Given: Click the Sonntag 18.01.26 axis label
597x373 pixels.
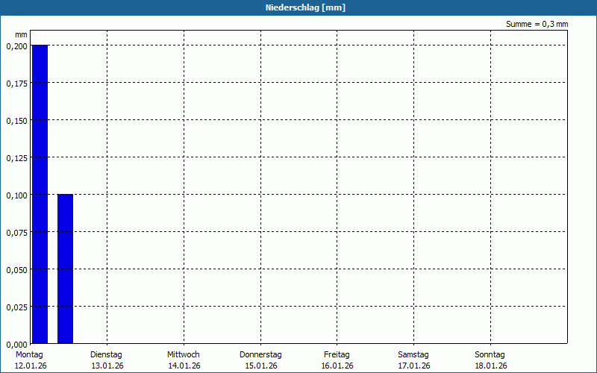Looking at the screenshot, I should [490, 360].
